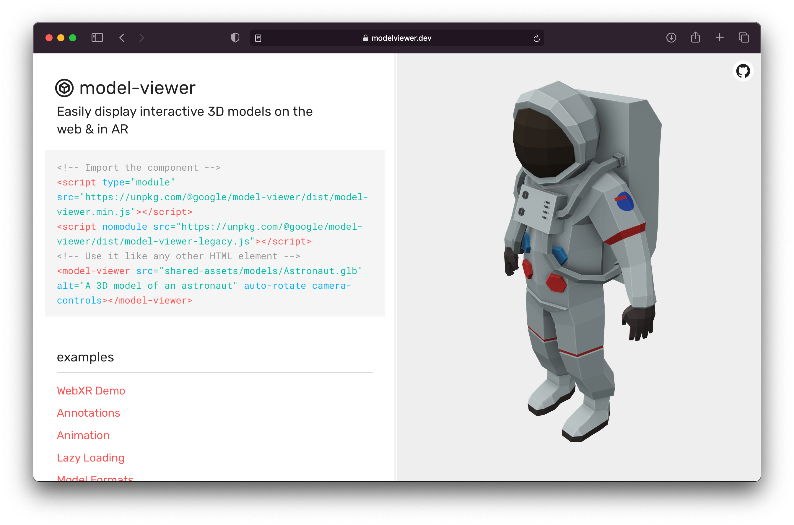Open the Model Formats example
794x525 pixels.
point(95,478)
